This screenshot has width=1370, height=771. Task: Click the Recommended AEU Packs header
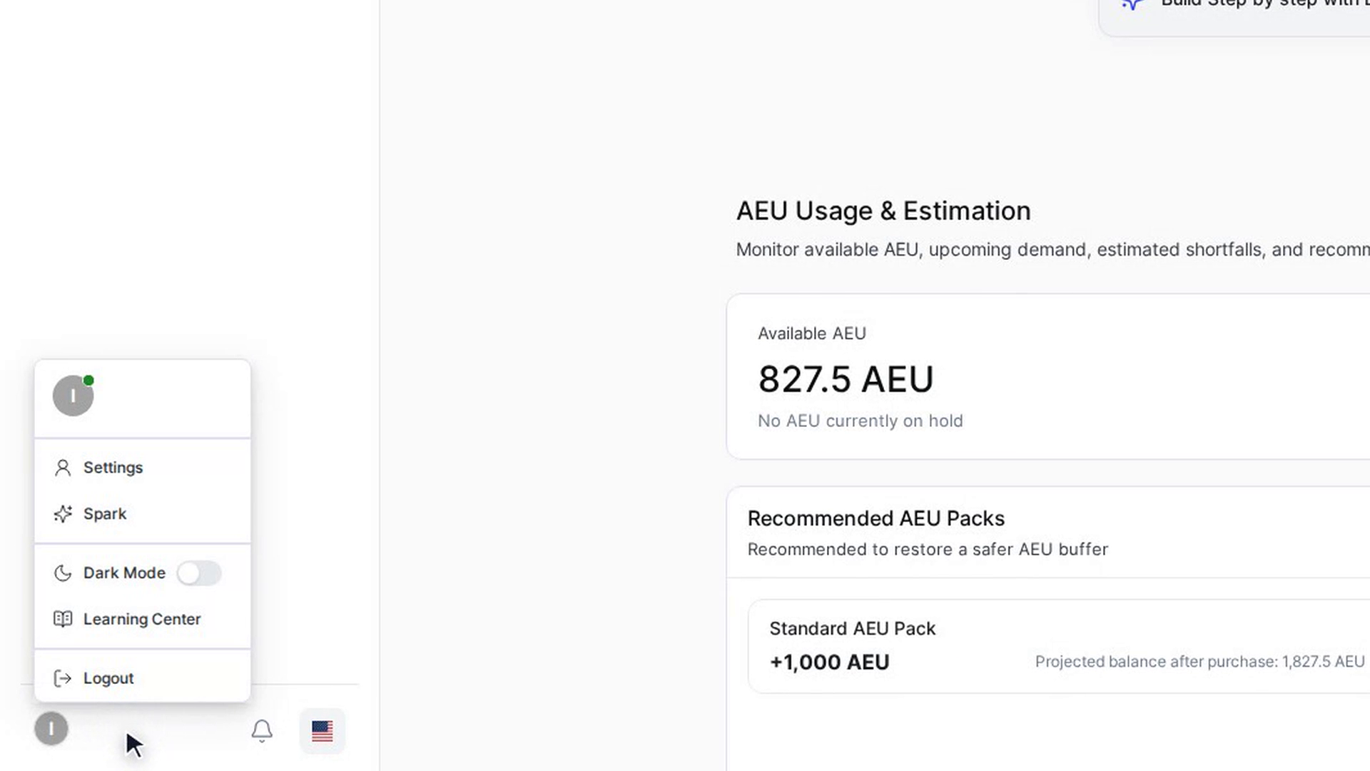tap(876, 518)
